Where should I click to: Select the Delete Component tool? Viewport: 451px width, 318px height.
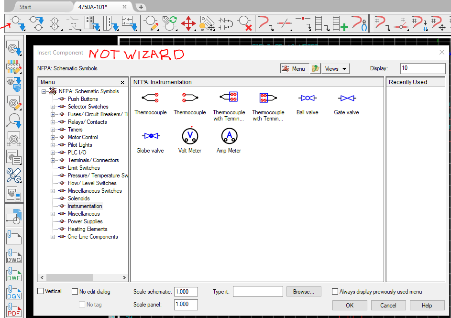(244, 22)
